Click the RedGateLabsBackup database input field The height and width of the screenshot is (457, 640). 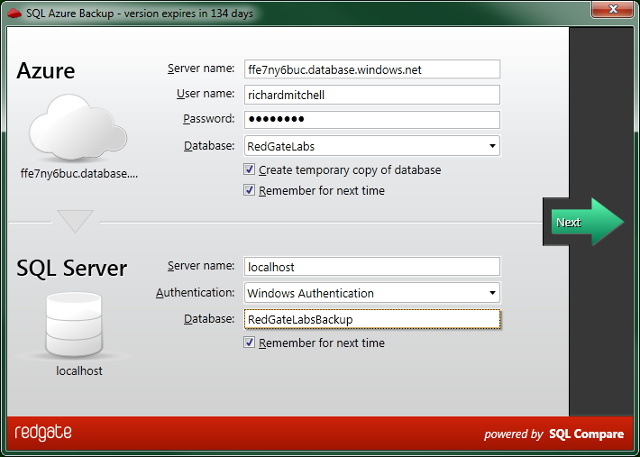coord(372,319)
